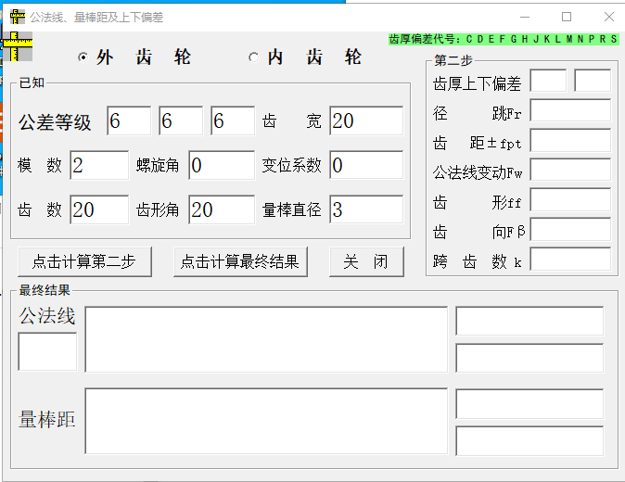
Task: Click the 公法线变动Fw field
Action: (570, 170)
